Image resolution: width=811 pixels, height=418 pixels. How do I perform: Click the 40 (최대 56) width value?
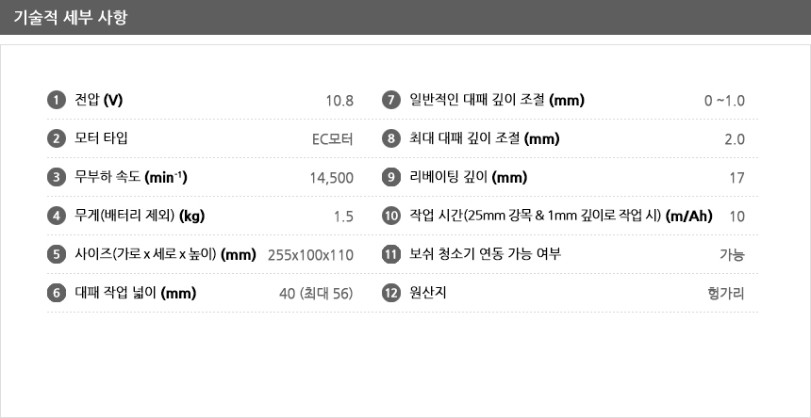tap(316, 294)
